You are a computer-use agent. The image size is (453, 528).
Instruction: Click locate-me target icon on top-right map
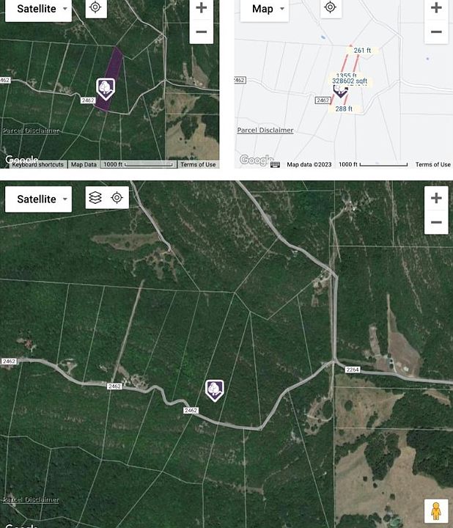pos(330,7)
